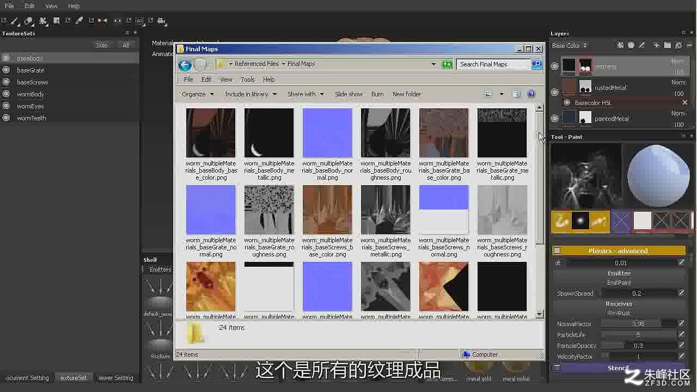Select the Eraser tool in toolbar
The image size is (697, 392).
pyautogui.click(x=29, y=21)
